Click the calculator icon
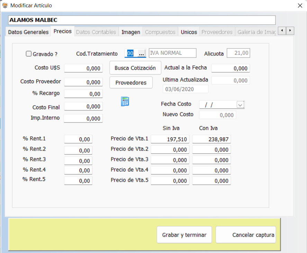 click(x=125, y=101)
